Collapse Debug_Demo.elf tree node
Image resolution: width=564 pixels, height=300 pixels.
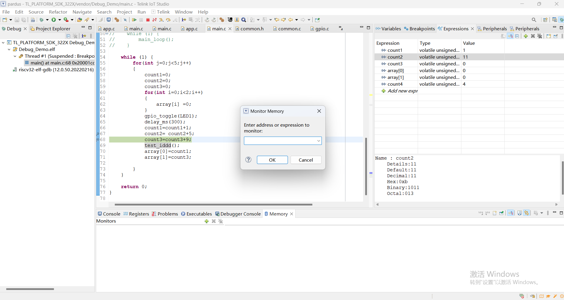pos(9,49)
